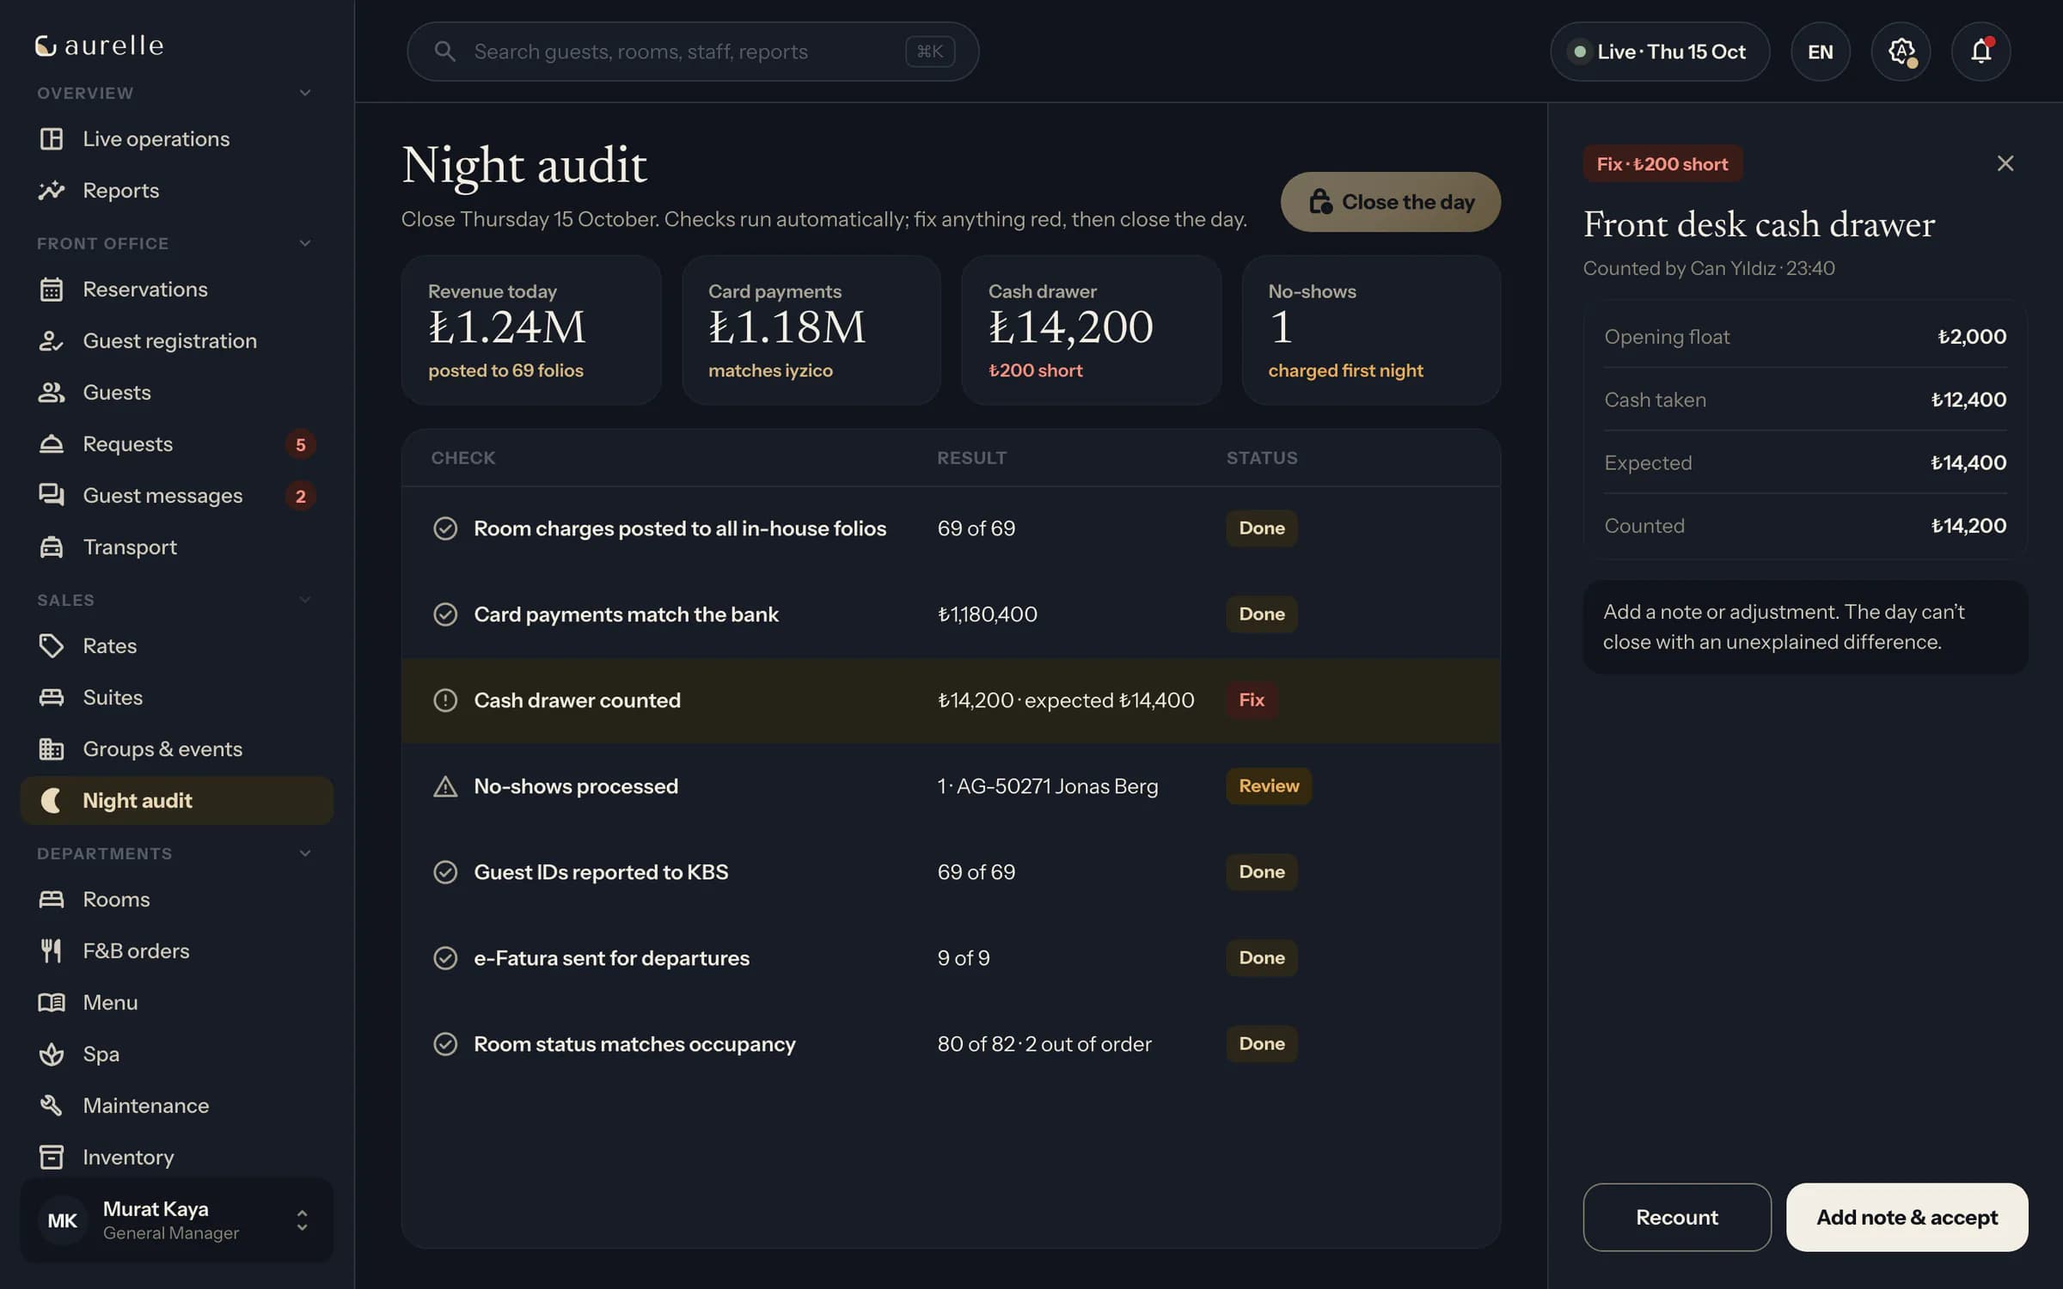The height and width of the screenshot is (1289, 2063).
Task: Click the Recount button
Action: (1676, 1218)
